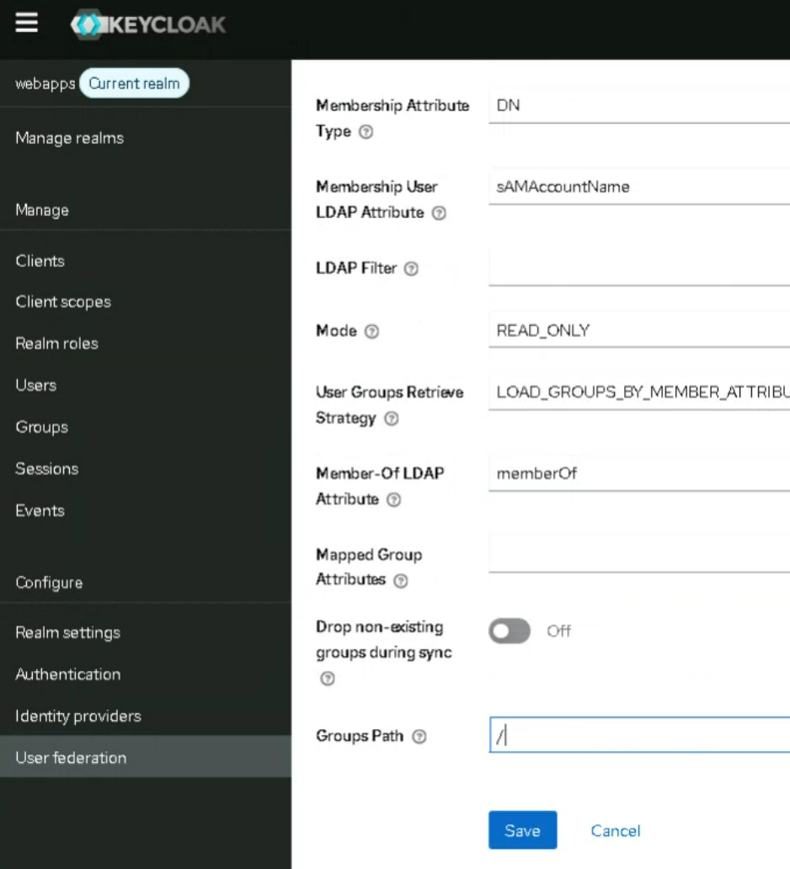
Task: Show help for LDAP Filter
Action: coord(411,269)
